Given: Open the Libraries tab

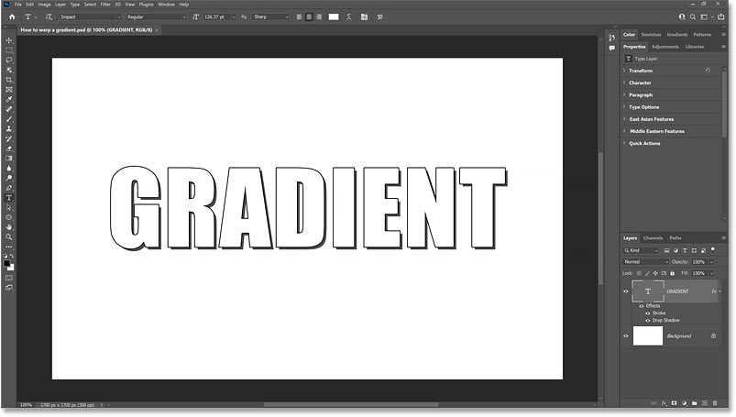Looking at the screenshot, I should (x=695, y=47).
